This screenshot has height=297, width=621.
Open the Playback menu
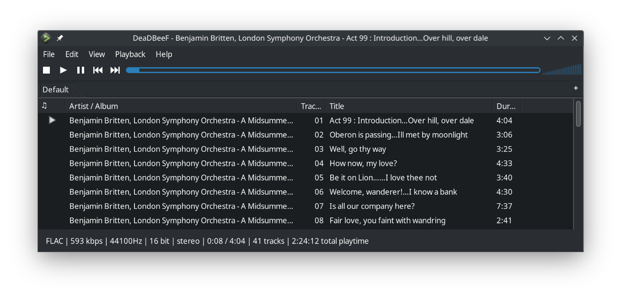click(130, 54)
